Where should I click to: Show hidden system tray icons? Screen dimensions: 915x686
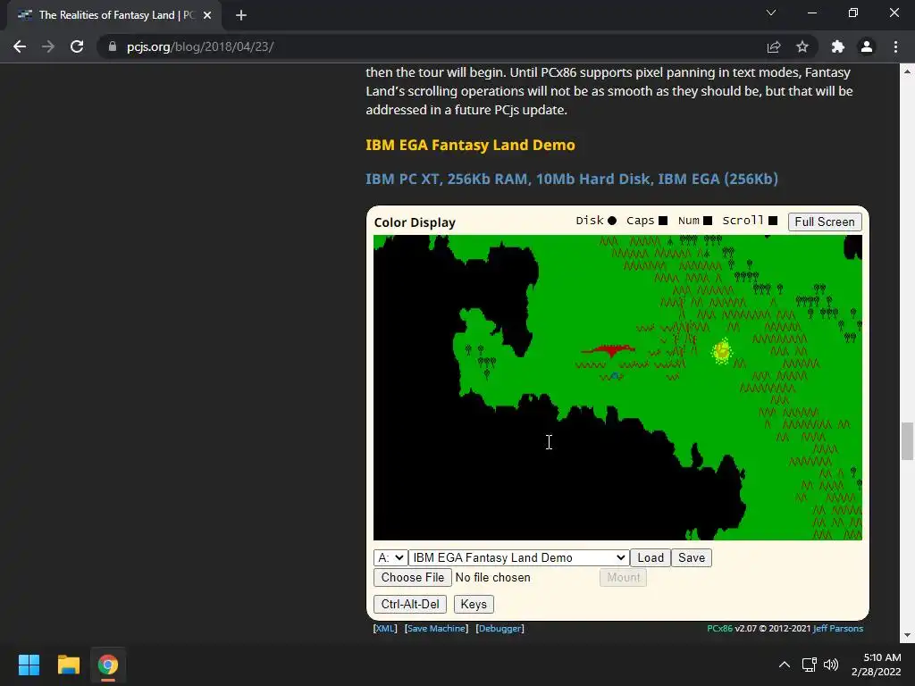(x=785, y=665)
